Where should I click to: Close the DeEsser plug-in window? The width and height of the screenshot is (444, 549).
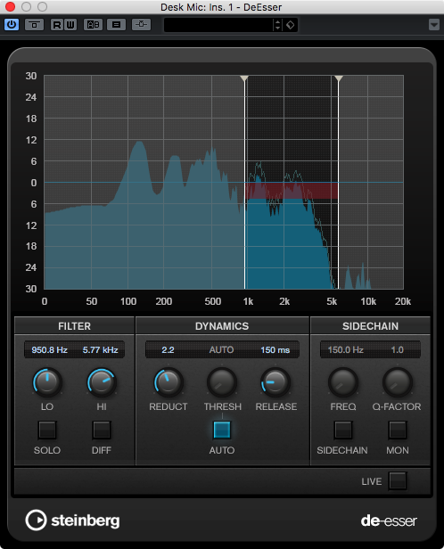10,6
